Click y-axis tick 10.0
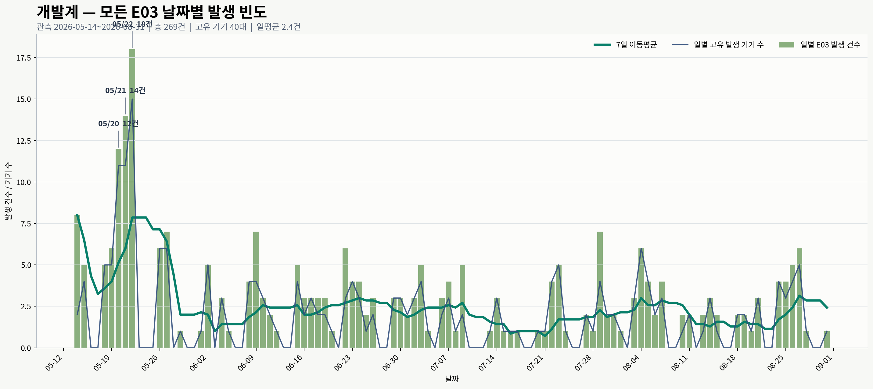This screenshot has height=389, width=873. (x=24, y=182)
